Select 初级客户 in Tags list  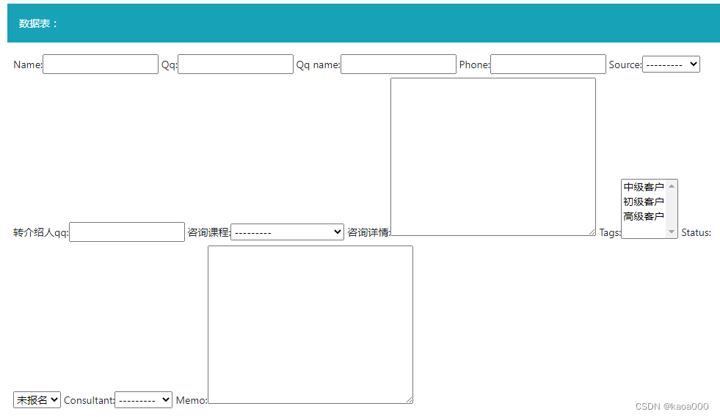tap(644, 202)
